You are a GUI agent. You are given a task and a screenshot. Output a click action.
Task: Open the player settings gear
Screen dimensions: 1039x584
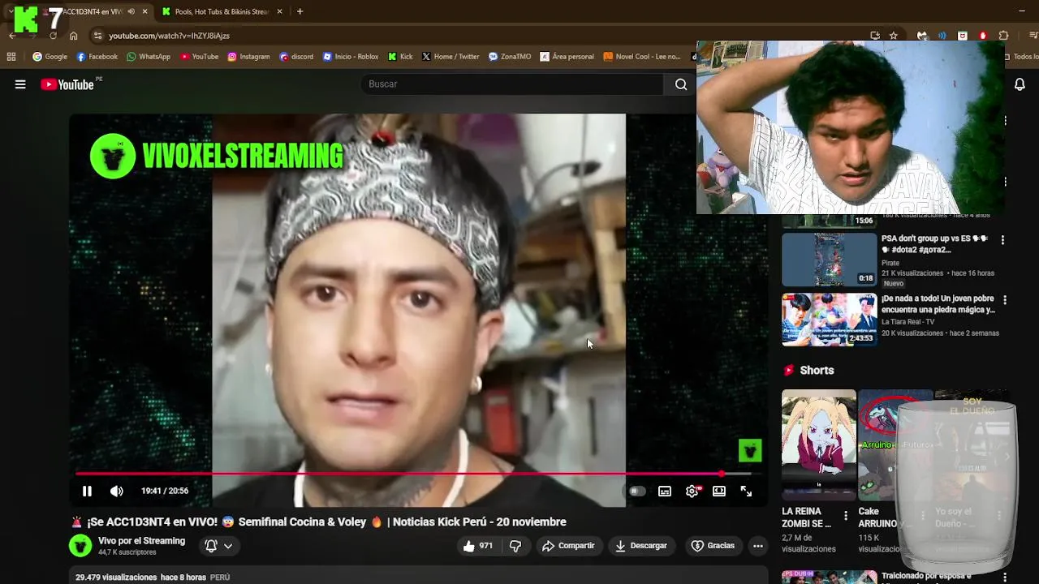pyautogui.click(x=692, y=491)
